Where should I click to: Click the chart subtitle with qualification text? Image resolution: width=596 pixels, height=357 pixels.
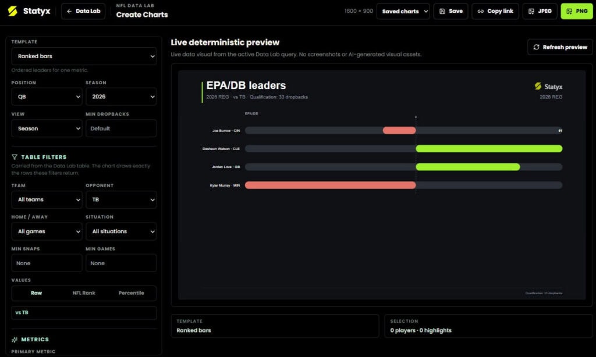[257, 97]
